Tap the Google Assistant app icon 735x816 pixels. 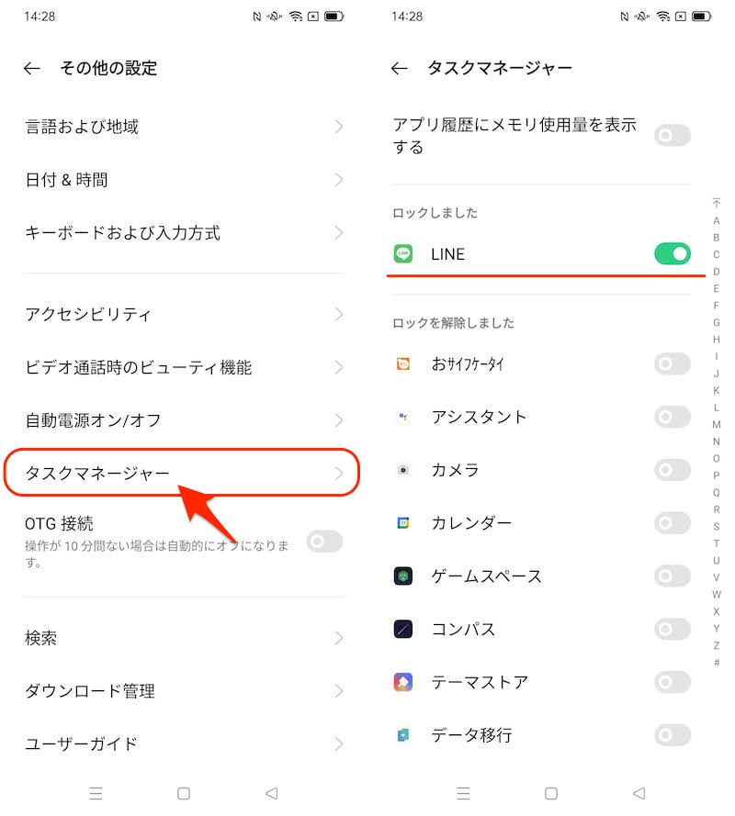coord(402,417)
